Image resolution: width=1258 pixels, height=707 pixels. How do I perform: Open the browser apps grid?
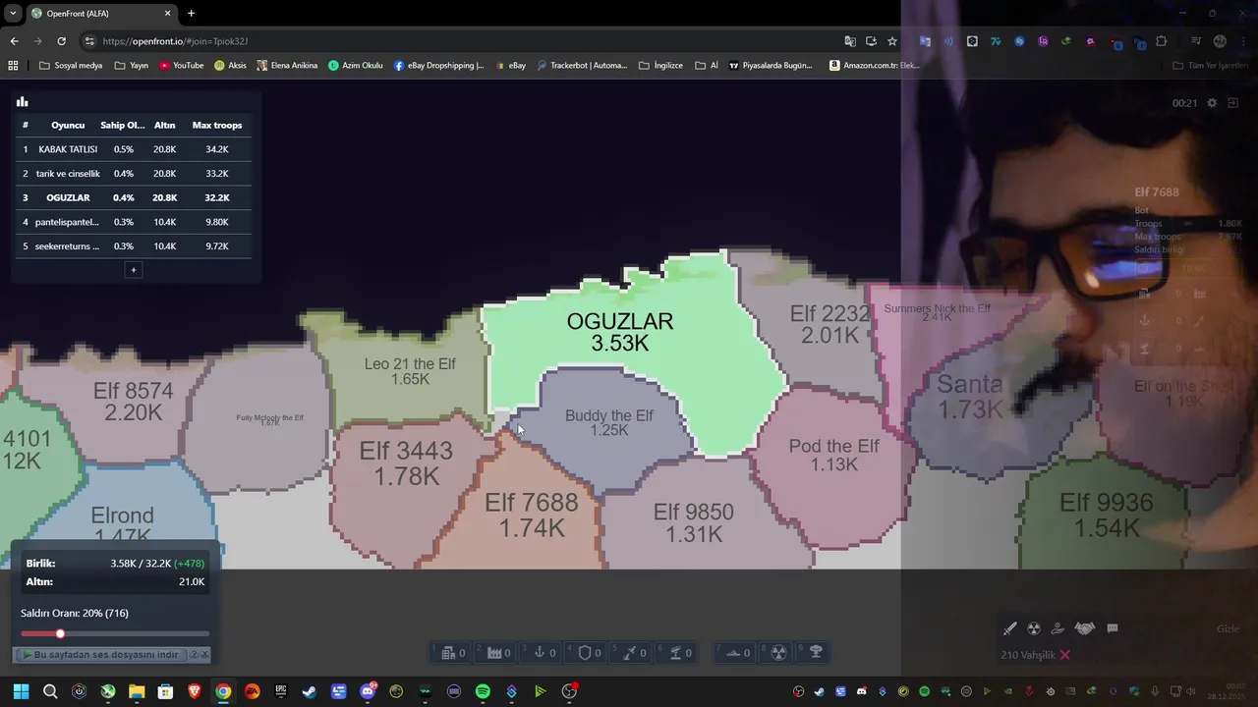pos(13,66)
